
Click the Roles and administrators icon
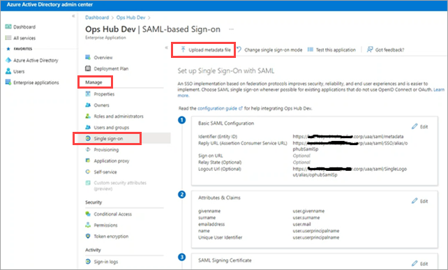click(88, 116)
